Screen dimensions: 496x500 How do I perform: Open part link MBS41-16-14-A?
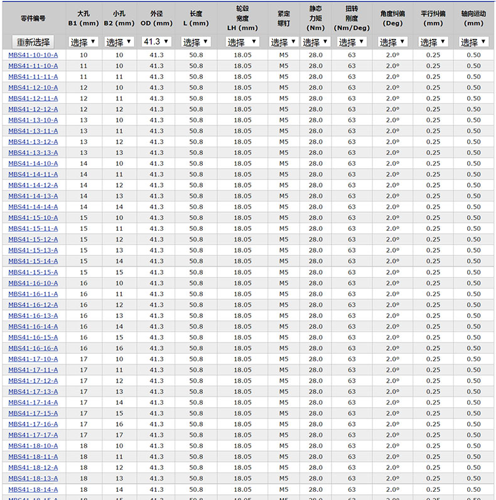coord(33,326)
